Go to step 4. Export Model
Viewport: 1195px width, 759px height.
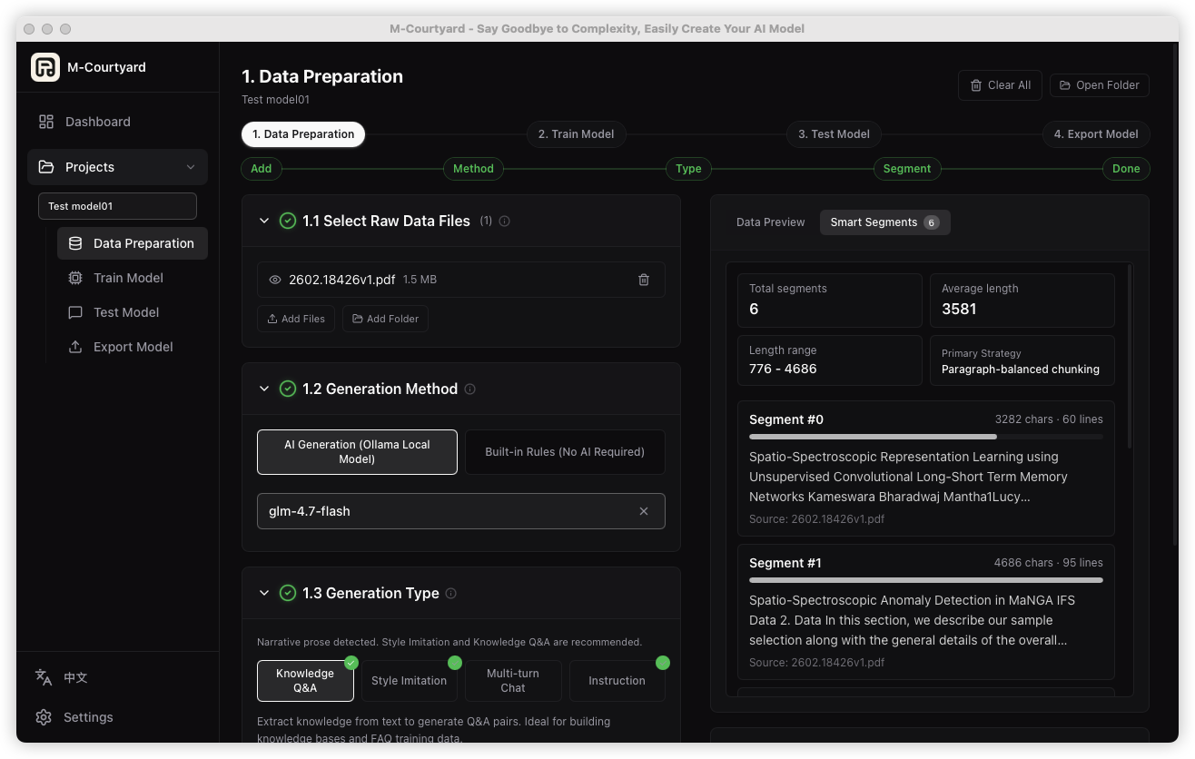click(1096, 134)
